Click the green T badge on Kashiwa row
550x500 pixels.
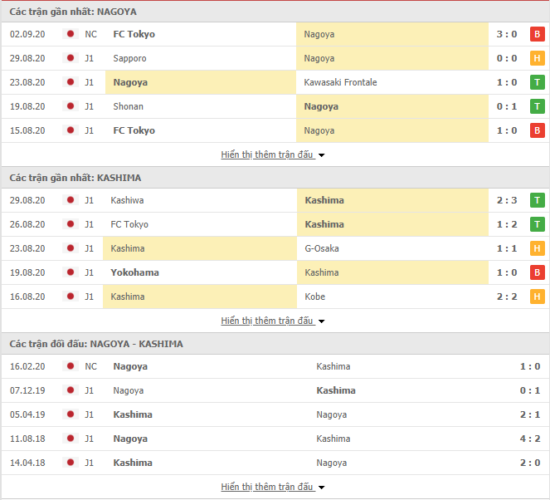point(537,200)
